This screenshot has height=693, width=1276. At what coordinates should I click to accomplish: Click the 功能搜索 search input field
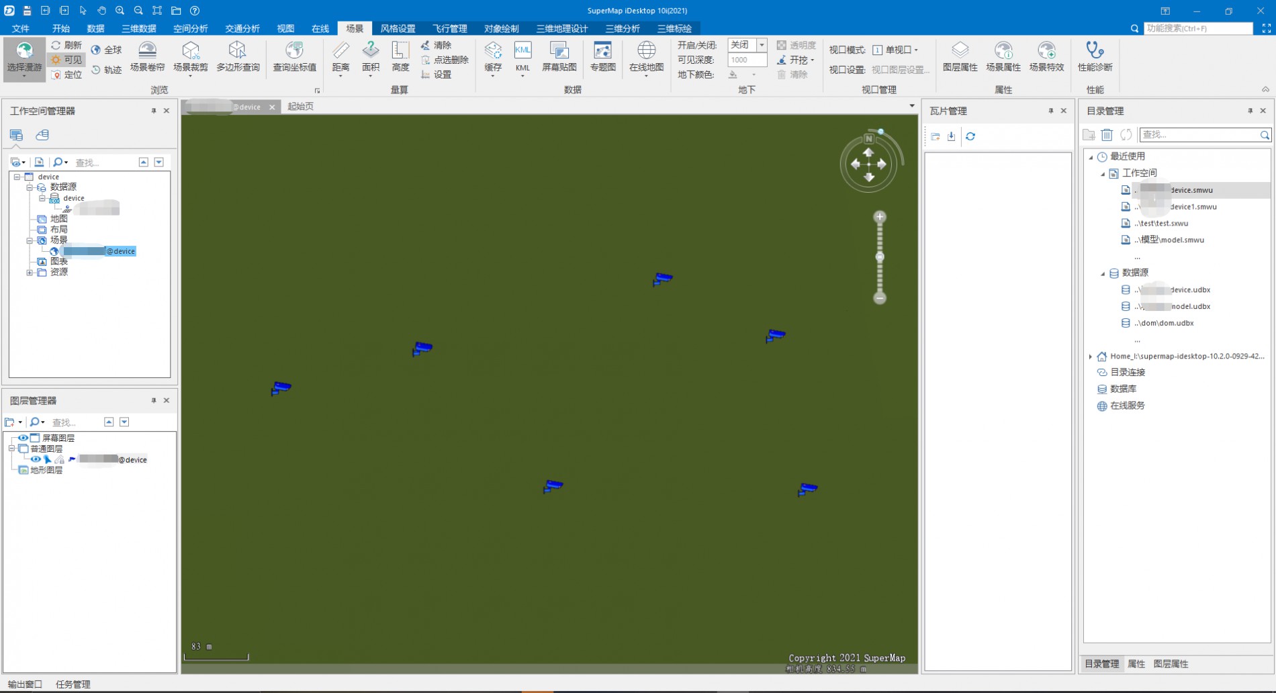tap(1198, 28)
